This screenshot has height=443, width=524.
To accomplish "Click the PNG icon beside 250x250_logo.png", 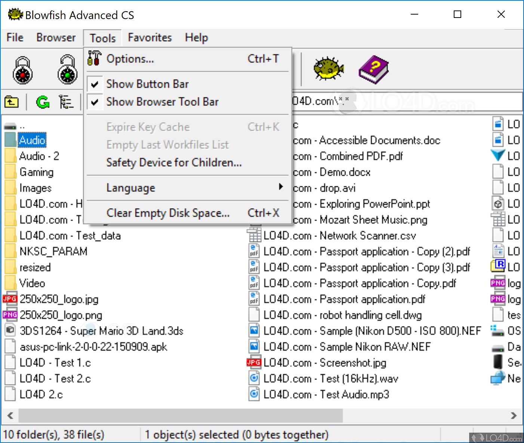I will 10,315.
